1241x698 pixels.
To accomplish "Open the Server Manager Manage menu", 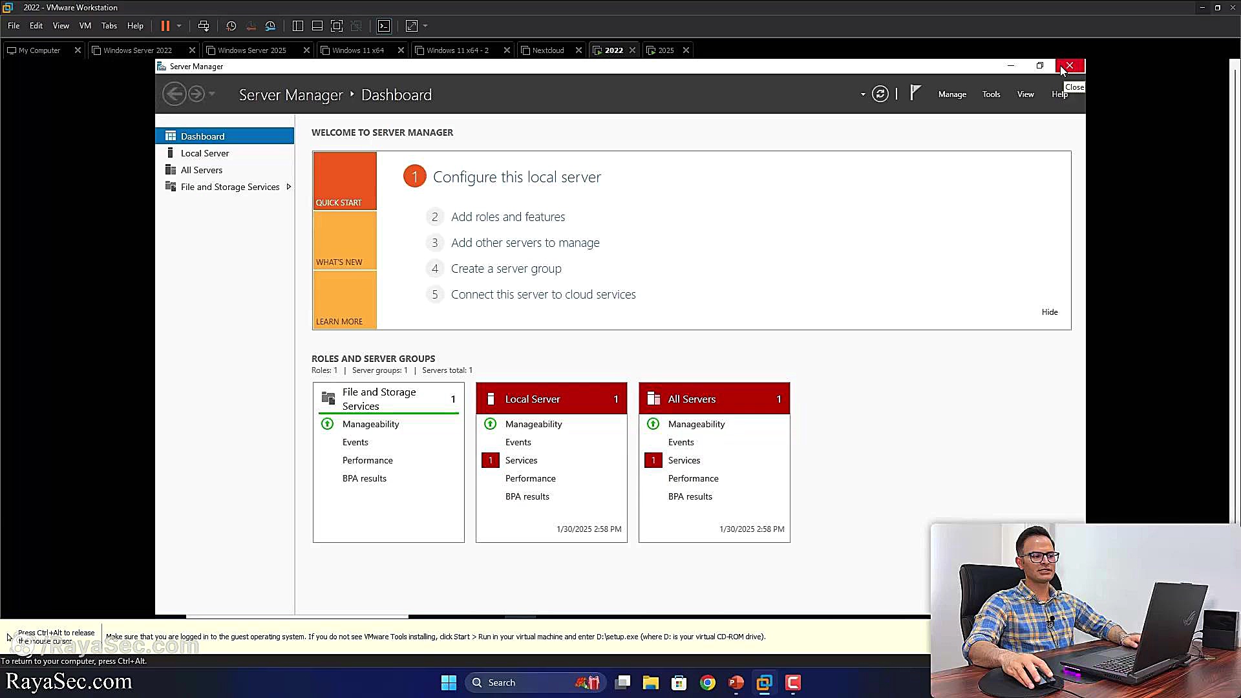I will click(x=952, y=94).
